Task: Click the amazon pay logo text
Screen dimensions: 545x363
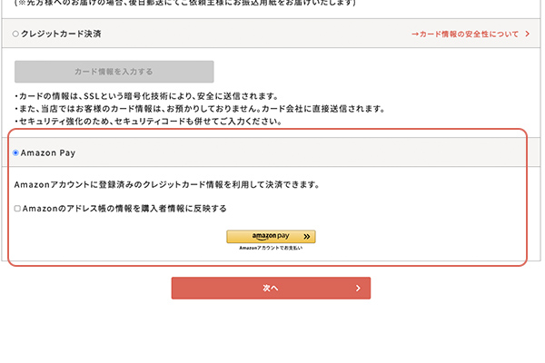Action: 263,236
